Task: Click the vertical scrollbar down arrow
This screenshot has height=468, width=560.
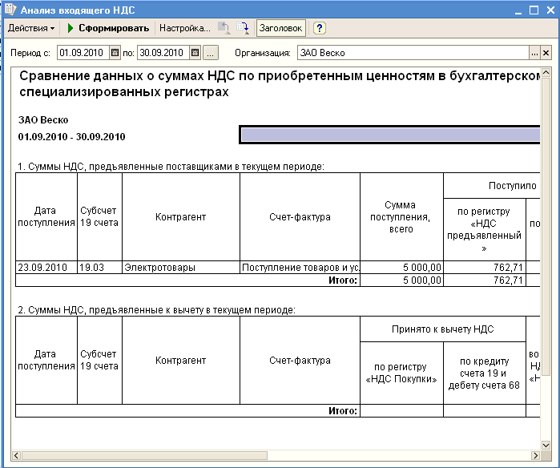Action: coord(546,445)
